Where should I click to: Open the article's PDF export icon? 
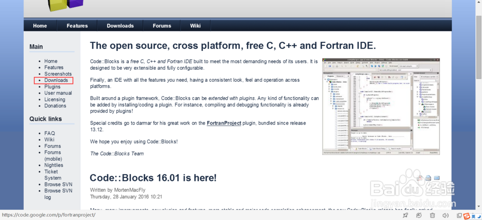420,178
